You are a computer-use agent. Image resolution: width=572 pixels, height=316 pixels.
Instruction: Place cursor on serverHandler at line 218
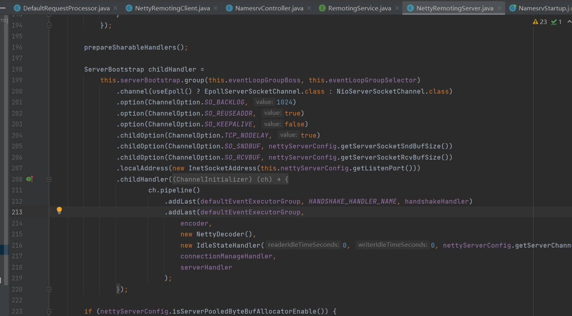click(206, 267)
